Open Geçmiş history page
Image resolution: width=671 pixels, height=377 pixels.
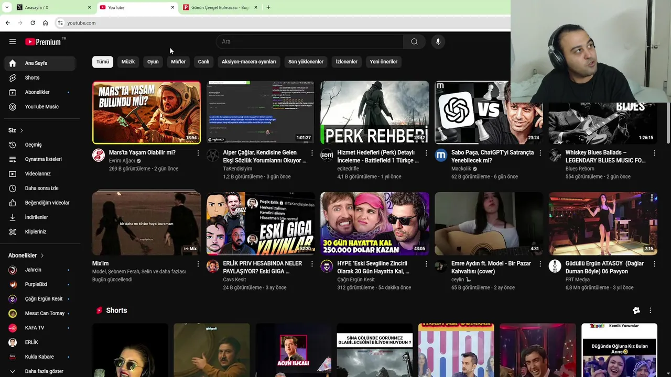point(40,145)
